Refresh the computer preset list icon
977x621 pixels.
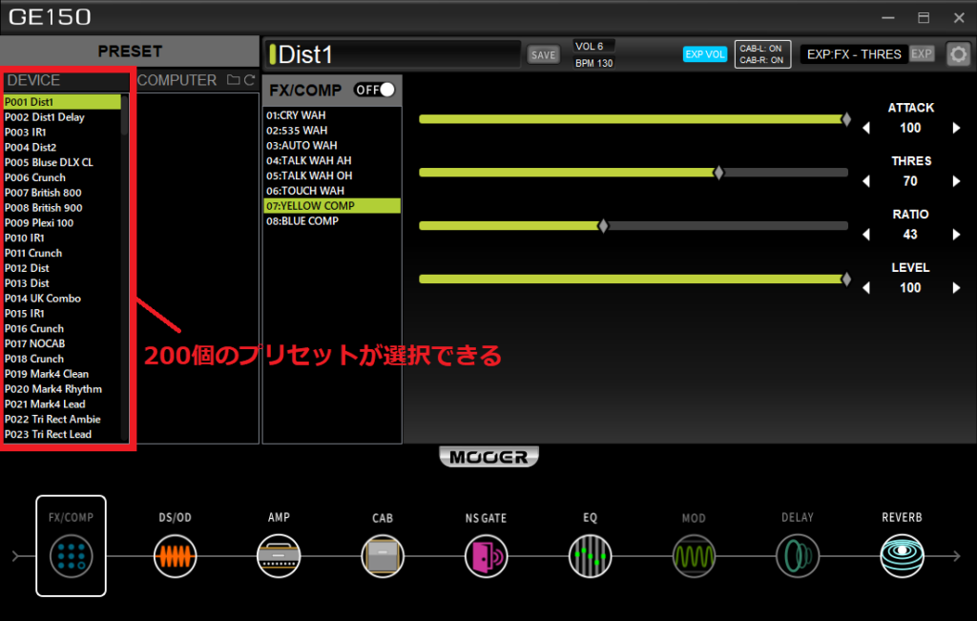249,80
